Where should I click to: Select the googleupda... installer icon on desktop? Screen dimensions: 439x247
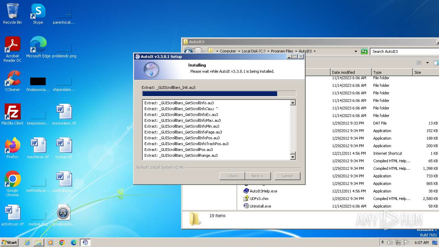63,215
